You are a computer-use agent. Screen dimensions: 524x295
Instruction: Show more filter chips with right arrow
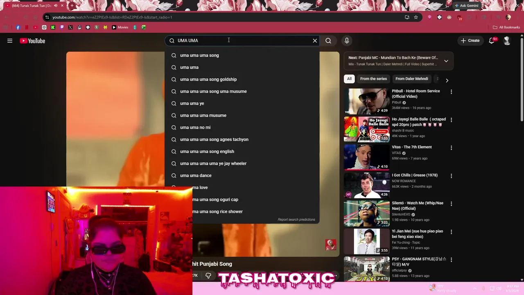447,80
